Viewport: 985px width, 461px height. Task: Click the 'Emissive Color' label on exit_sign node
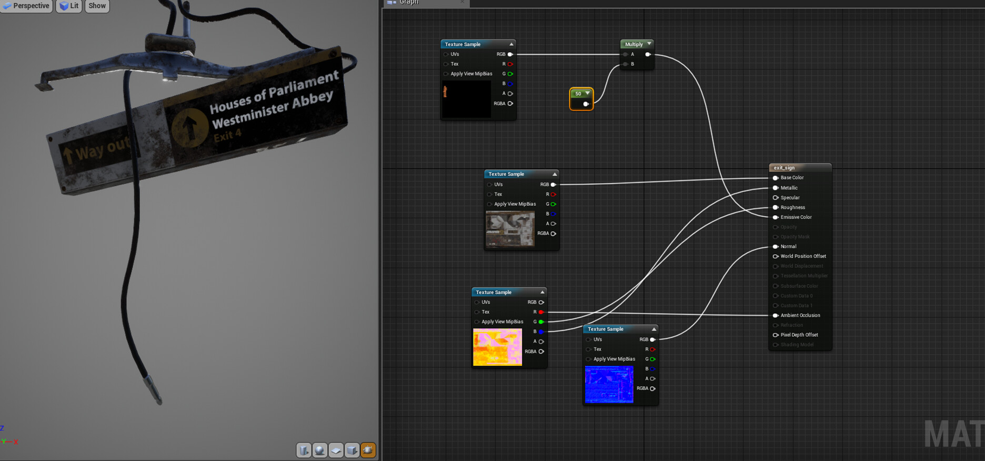click(796, 217)
